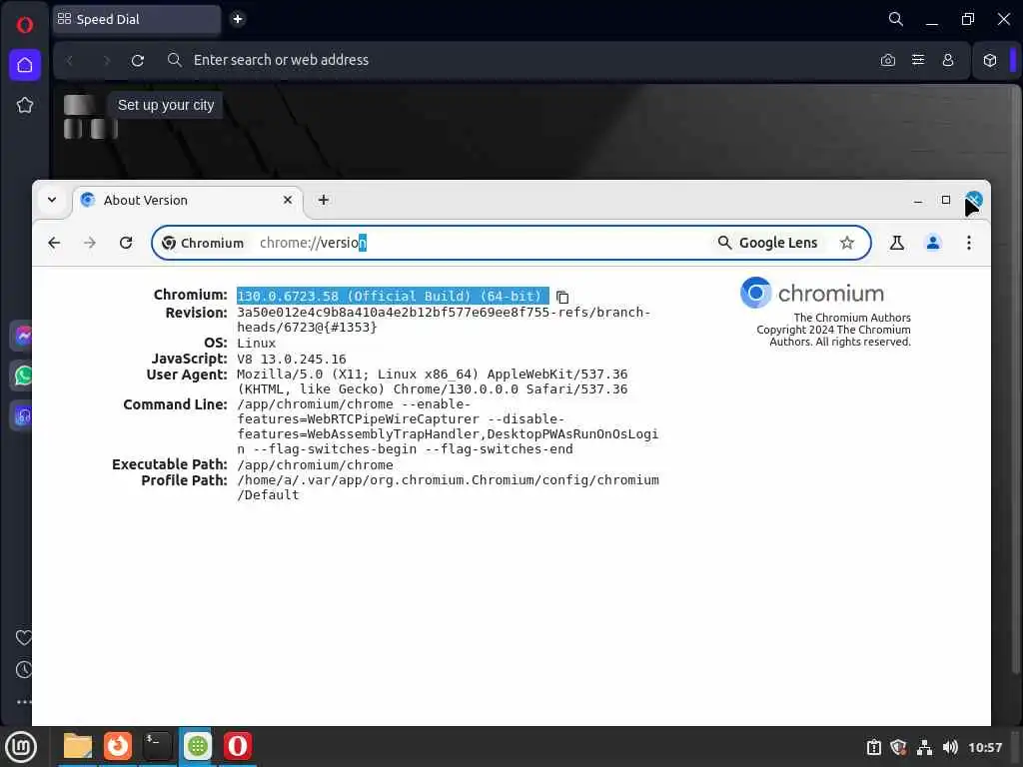
Task: Select the Speed Dial tab in Opera
Action: pos(137,20)
